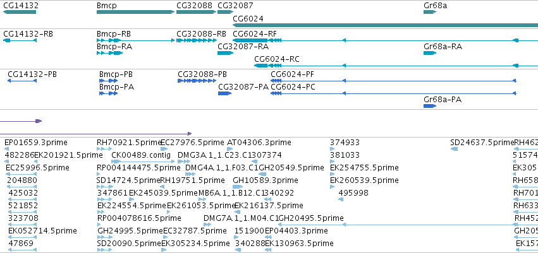Select feature 374933
The image size is (538, 253).
(332, 149)
